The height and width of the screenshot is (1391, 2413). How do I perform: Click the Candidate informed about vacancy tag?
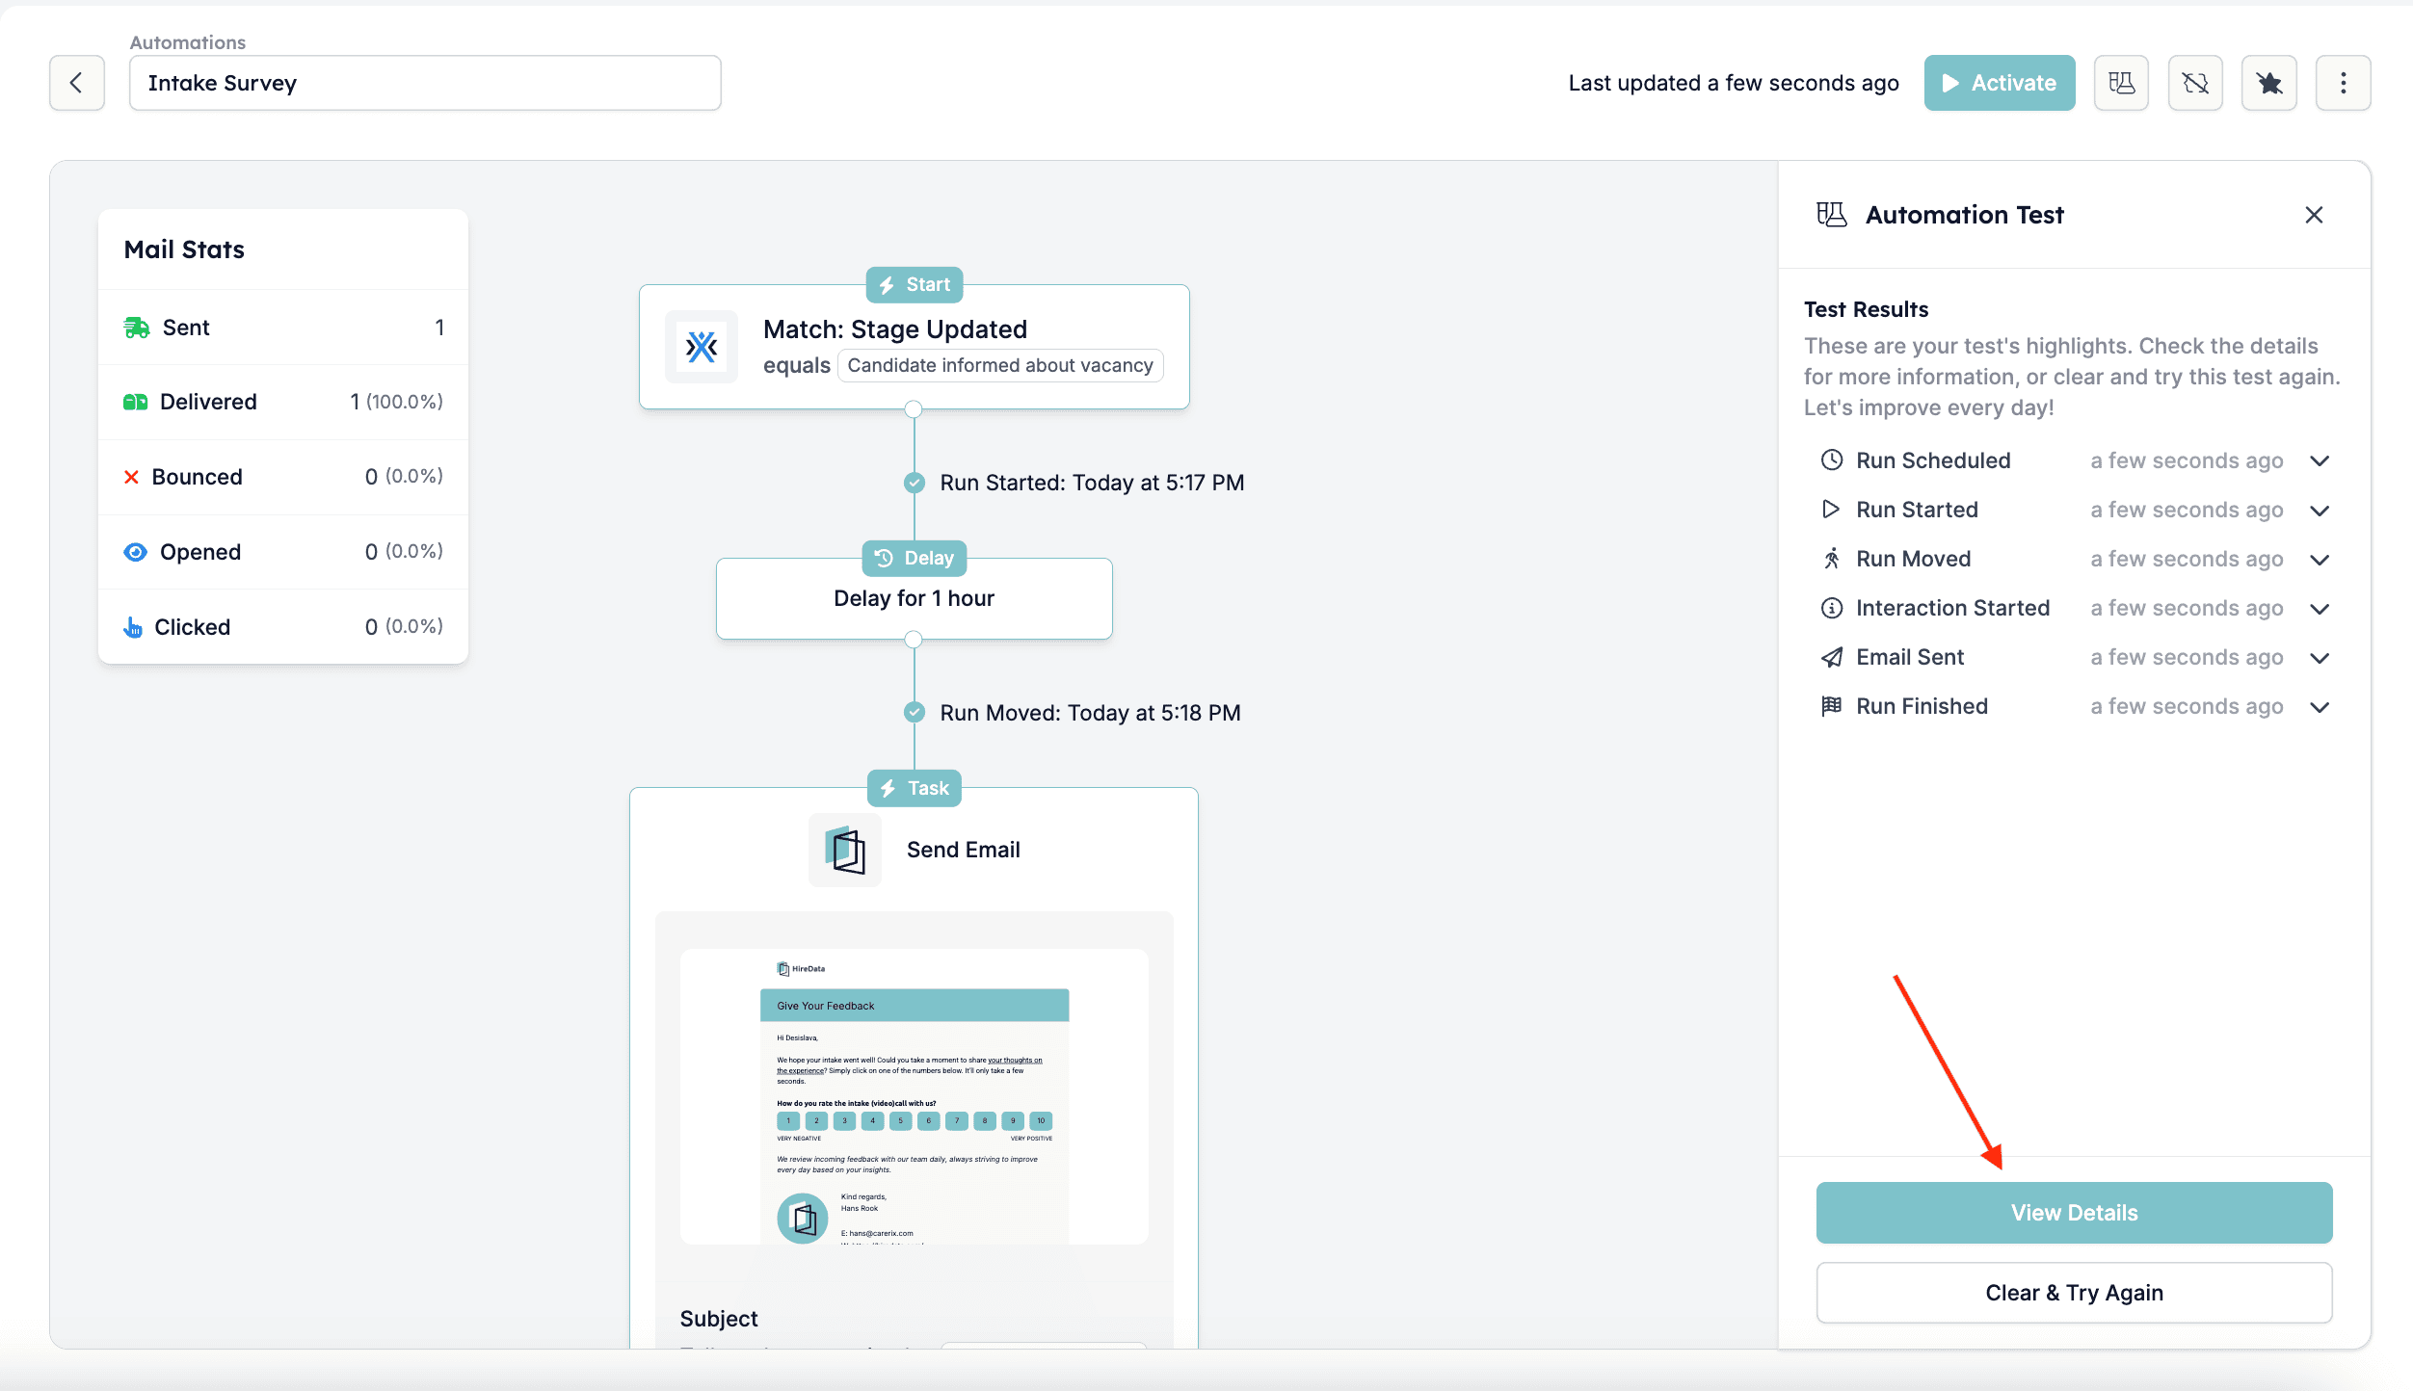pyautogui.click(x=999, y=365)
